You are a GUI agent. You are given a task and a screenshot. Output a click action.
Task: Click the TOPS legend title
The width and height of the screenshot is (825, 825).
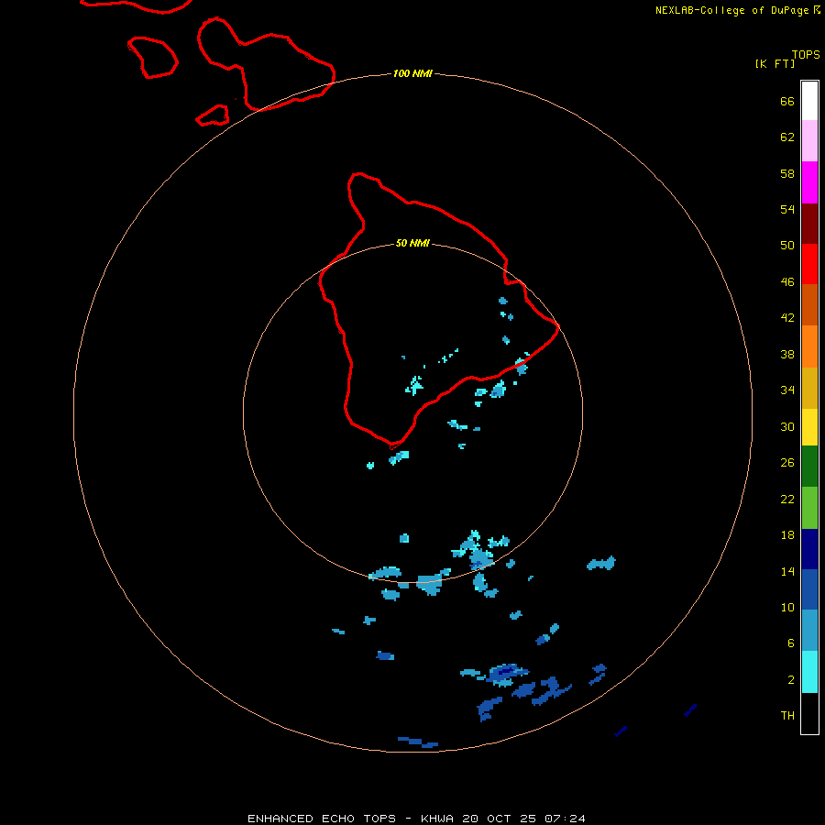[x=806, y=54]
